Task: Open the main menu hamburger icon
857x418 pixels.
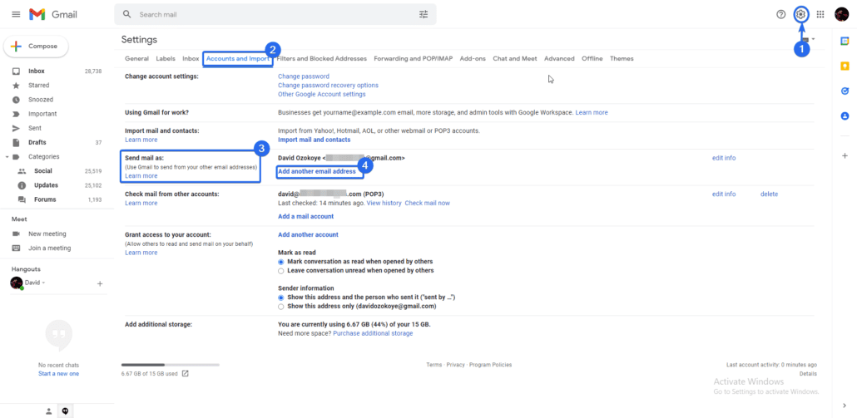Action: (x=16, y=15)
